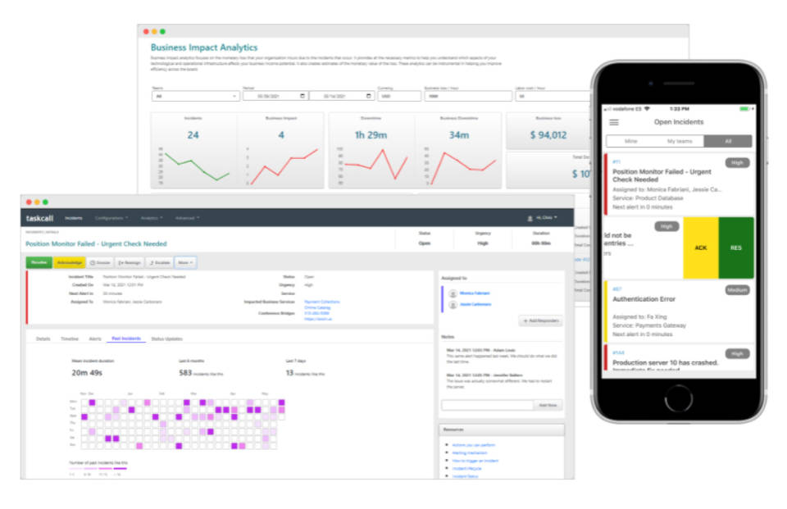Viewport: 787px width, 509px height.
Task: Go to Incidents in the navbar
Action: pyautogui.click(x=73, y=218)
